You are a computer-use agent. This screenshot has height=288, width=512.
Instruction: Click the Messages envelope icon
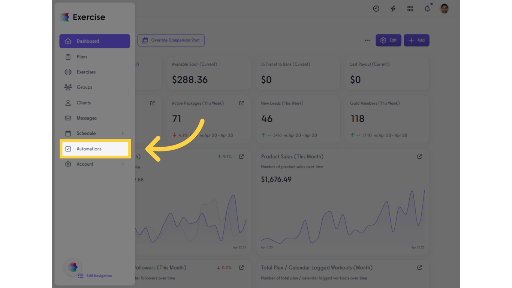pyautogui.click(x=68, y=118)
